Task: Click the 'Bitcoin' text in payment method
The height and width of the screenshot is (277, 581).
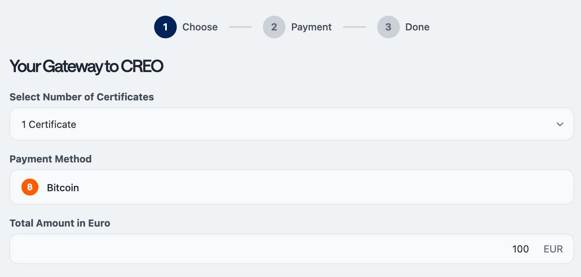Action: [x=63, y=187]
